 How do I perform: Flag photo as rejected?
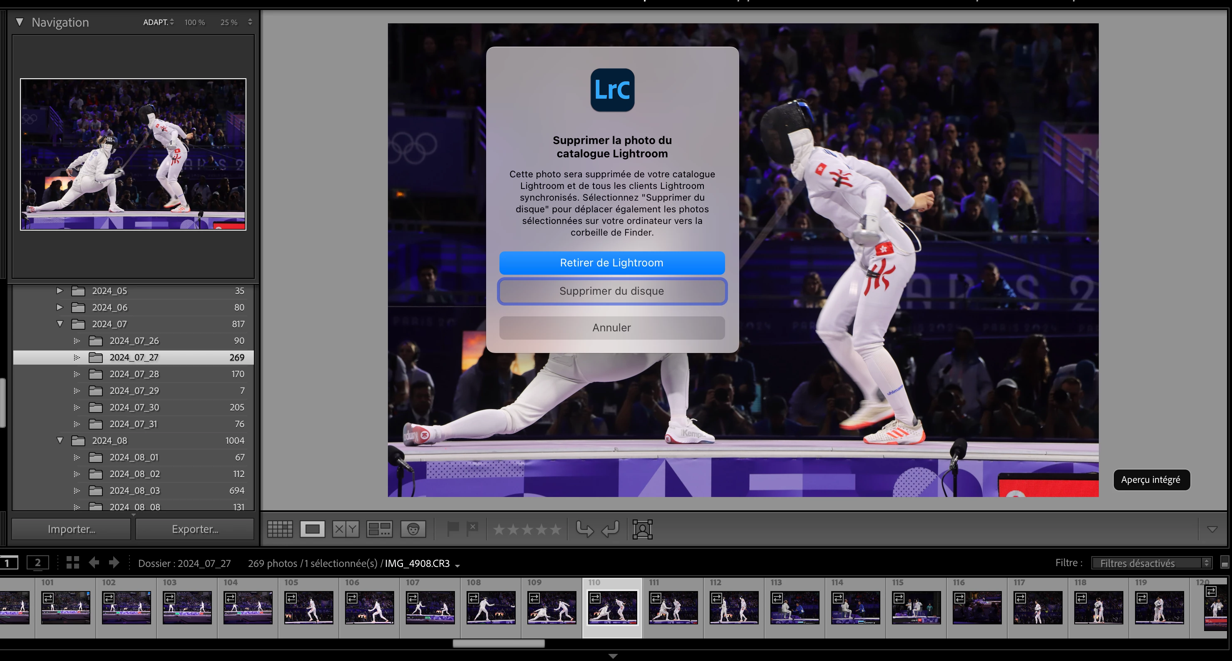coord(472,528)
